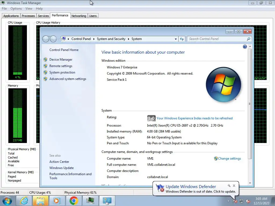Click the wrench icon on Defender balloon
Image resolution: width=275 pixels, height=206 pixels.
coord(229,186)
